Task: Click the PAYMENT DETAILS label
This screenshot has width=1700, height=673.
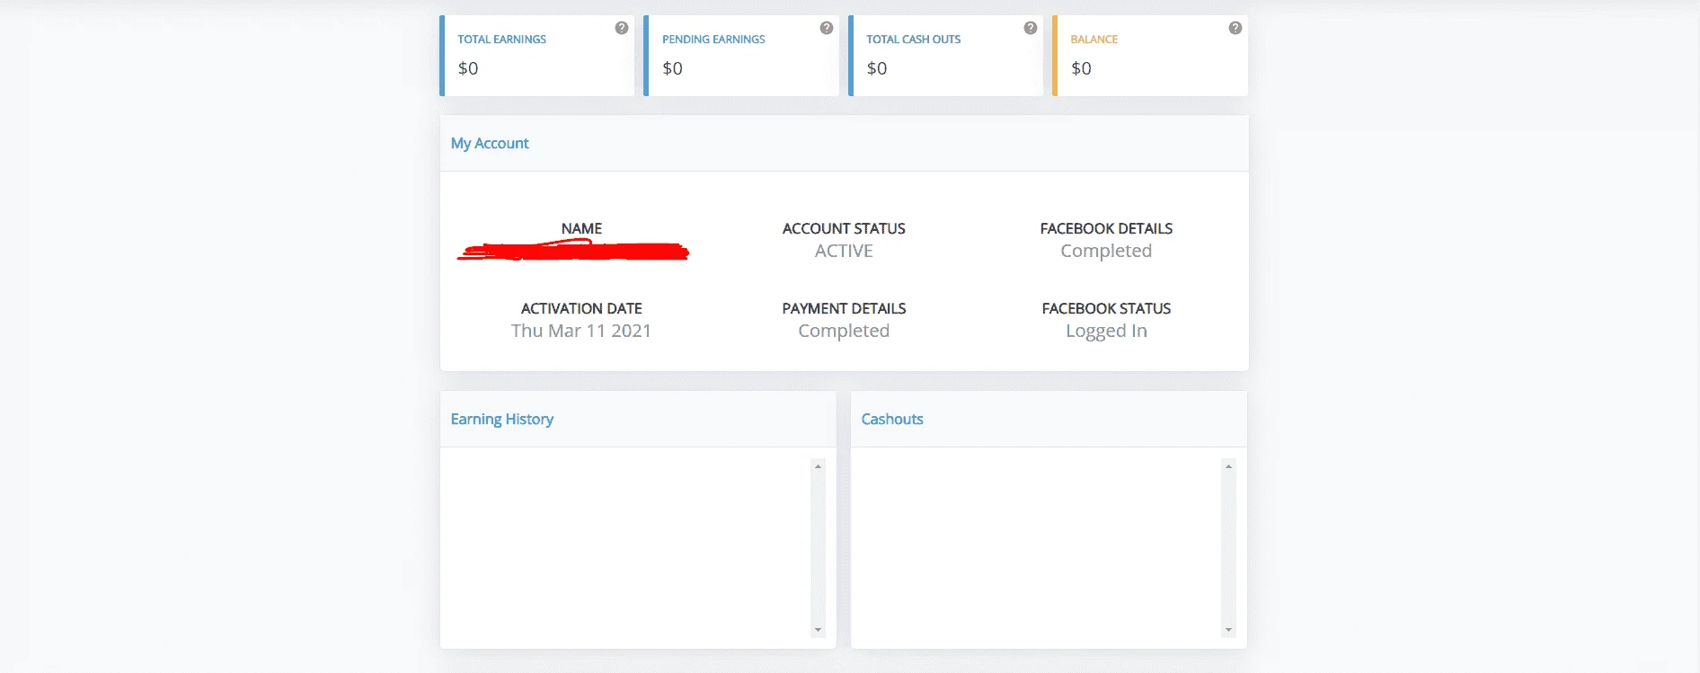Action: coord(844,309)
